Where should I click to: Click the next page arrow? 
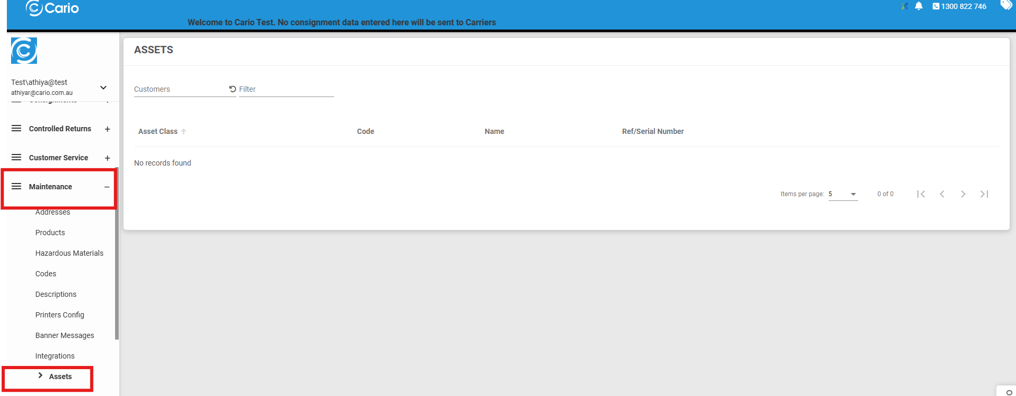click(963, 194)
